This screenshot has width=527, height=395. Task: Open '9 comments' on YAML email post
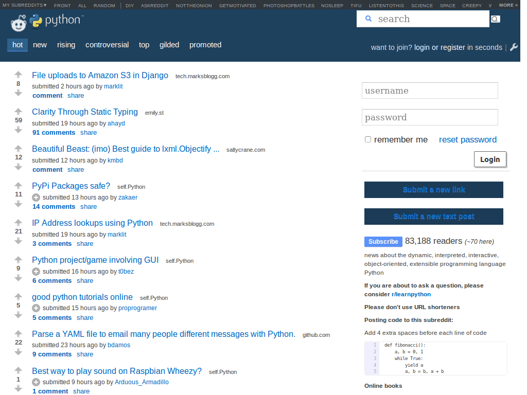coord(52,354)
